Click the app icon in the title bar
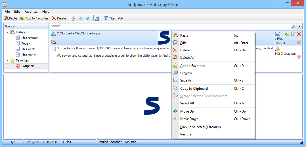Screen dimensions: 306x147 pos(5,4)
